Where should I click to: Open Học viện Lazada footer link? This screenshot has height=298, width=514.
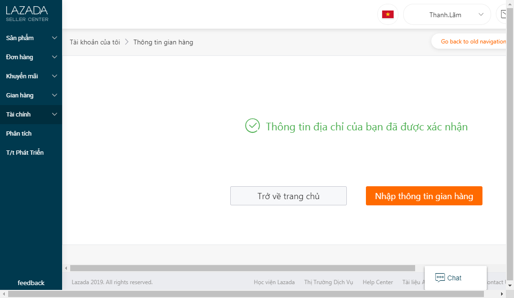pyautogui.click(x=274, y=282)
